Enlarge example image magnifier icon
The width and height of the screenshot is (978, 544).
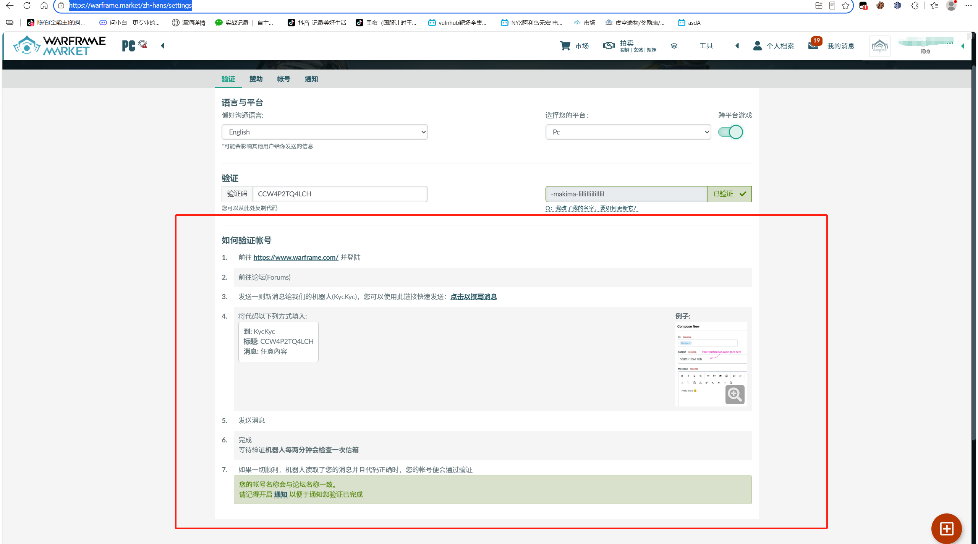735,394
